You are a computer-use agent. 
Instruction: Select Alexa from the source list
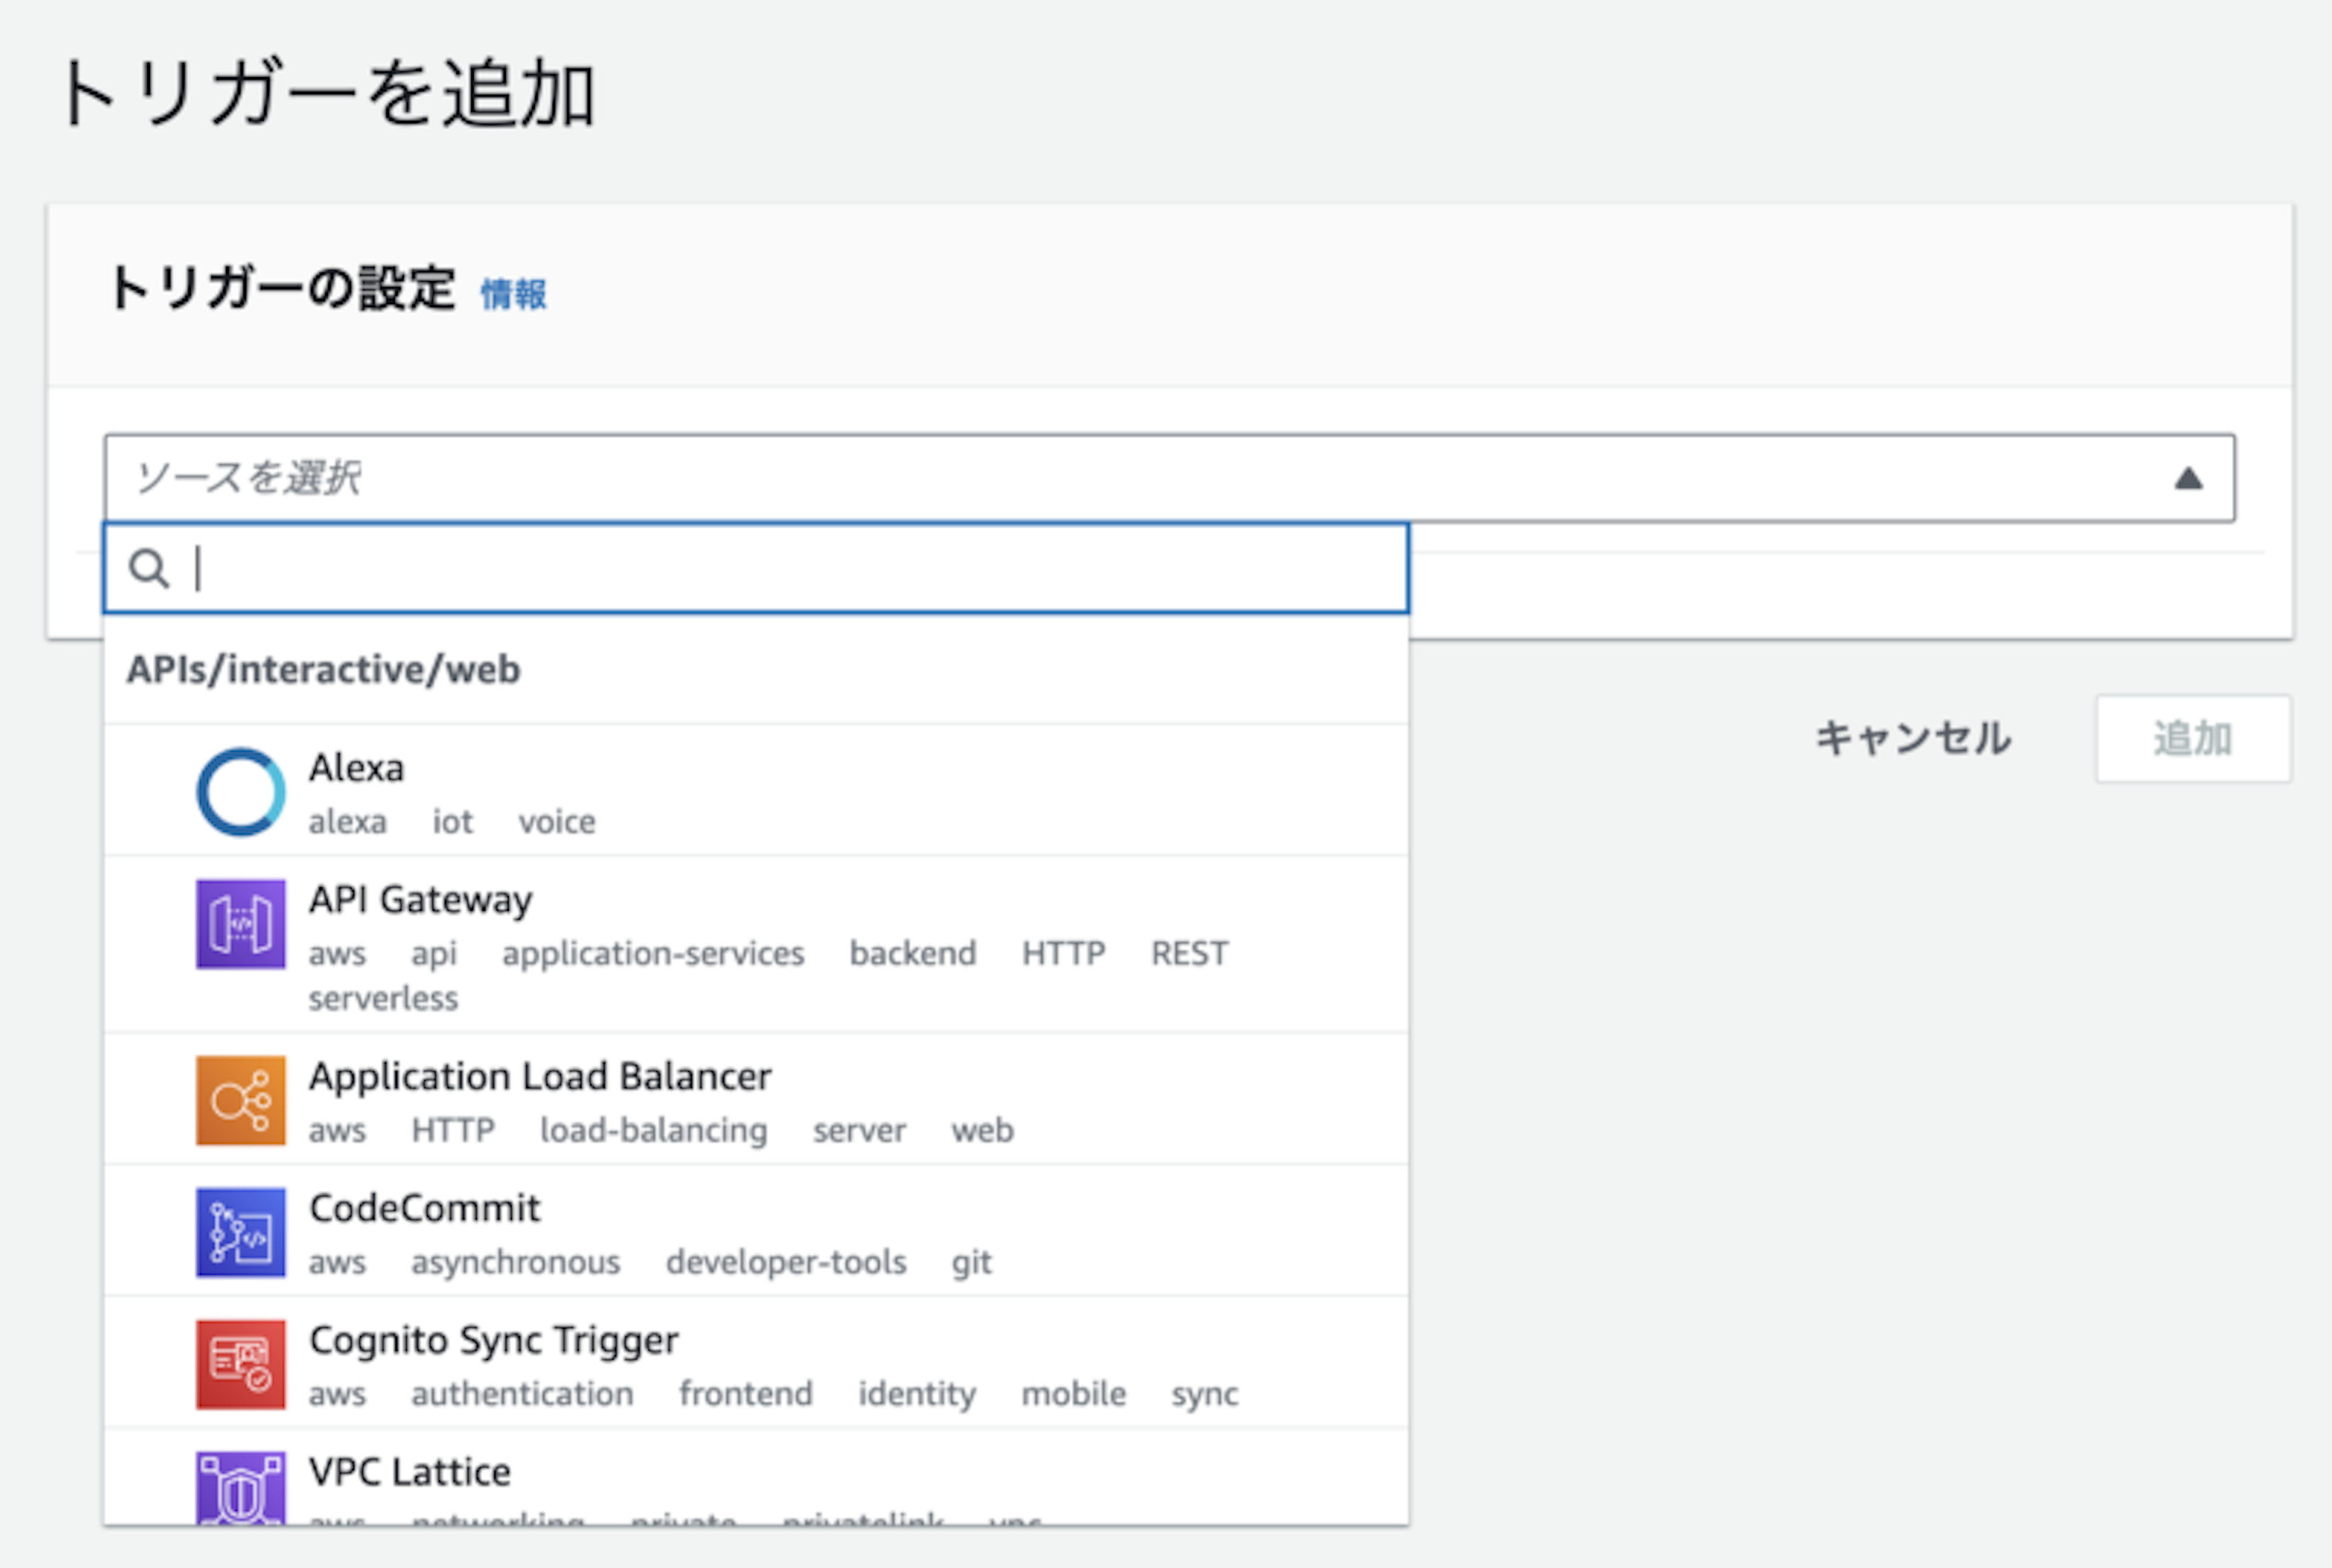[757, 790]
